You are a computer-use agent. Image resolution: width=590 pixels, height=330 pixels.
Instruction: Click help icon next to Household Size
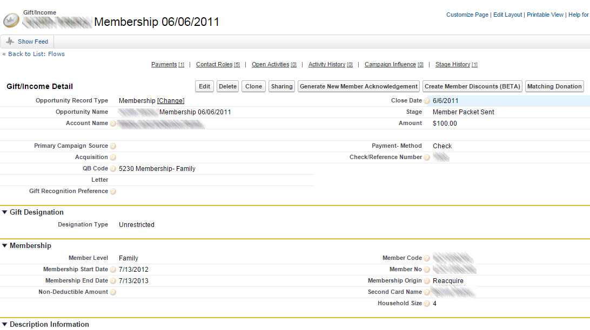point(427,304)
